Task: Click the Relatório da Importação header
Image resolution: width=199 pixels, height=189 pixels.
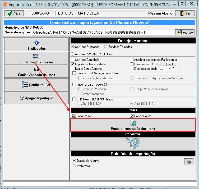Action: [x=133, y=154]
